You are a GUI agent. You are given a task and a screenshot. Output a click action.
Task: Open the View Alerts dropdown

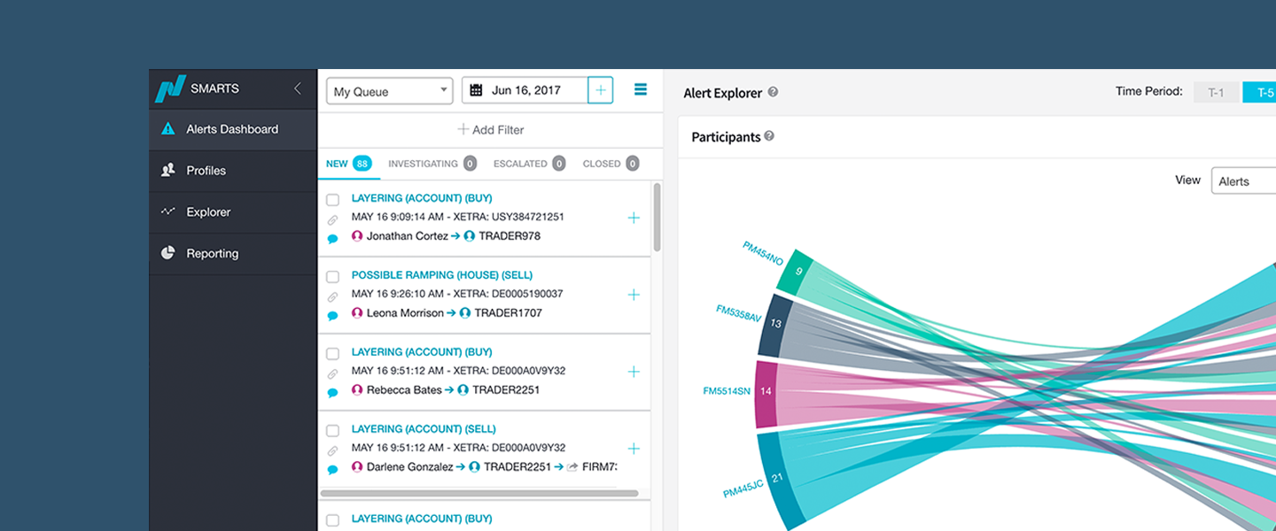pyautogui.click(x=1243, y=181)
